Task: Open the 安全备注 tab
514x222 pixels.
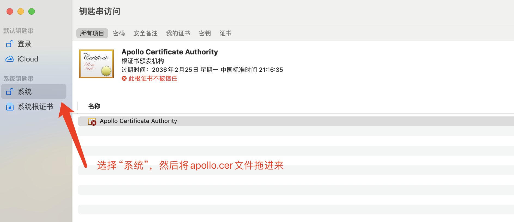Action: [x=145, y=33]
